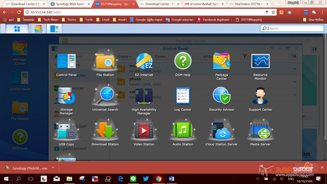This screenshot has height=184, width=327.
Task: Open Media Server
Action: pos(260,134)
